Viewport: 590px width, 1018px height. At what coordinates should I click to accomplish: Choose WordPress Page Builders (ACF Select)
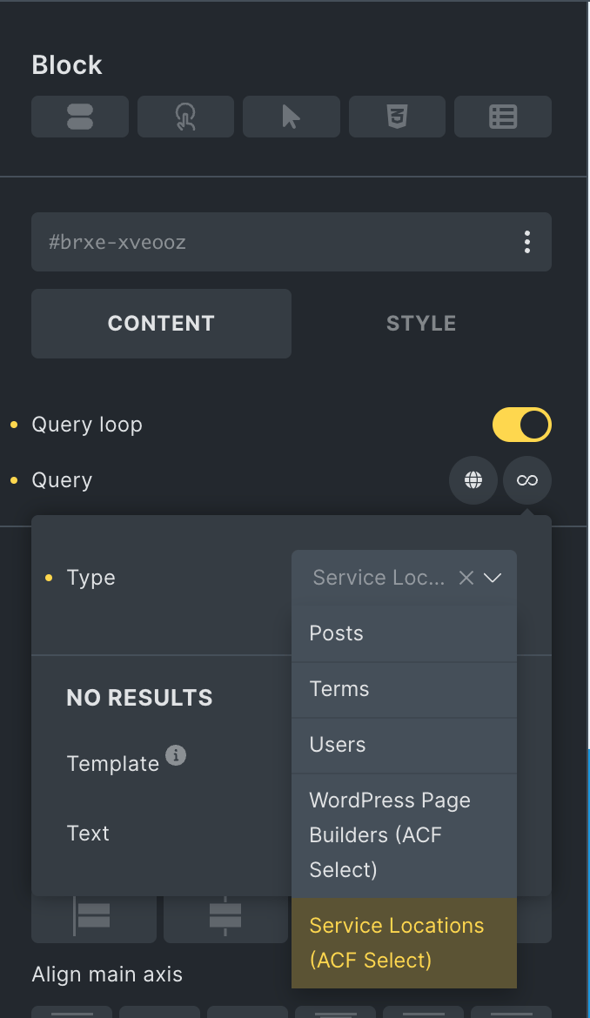click(x=405, y=835)
